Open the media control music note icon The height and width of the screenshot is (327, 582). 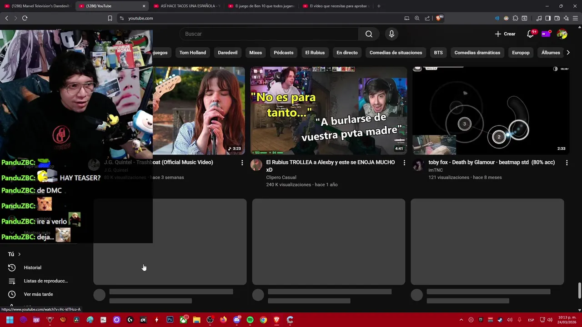[539, 18]
